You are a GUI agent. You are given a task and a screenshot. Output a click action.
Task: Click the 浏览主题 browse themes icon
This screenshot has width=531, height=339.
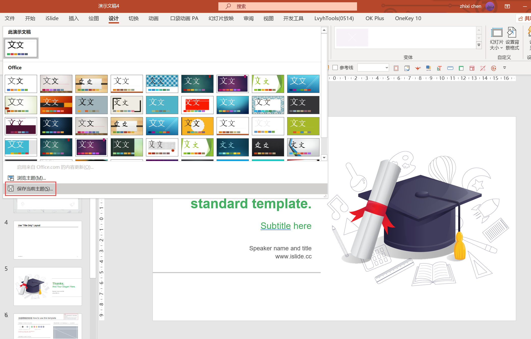pyautogui.click(x=11, y=178)
